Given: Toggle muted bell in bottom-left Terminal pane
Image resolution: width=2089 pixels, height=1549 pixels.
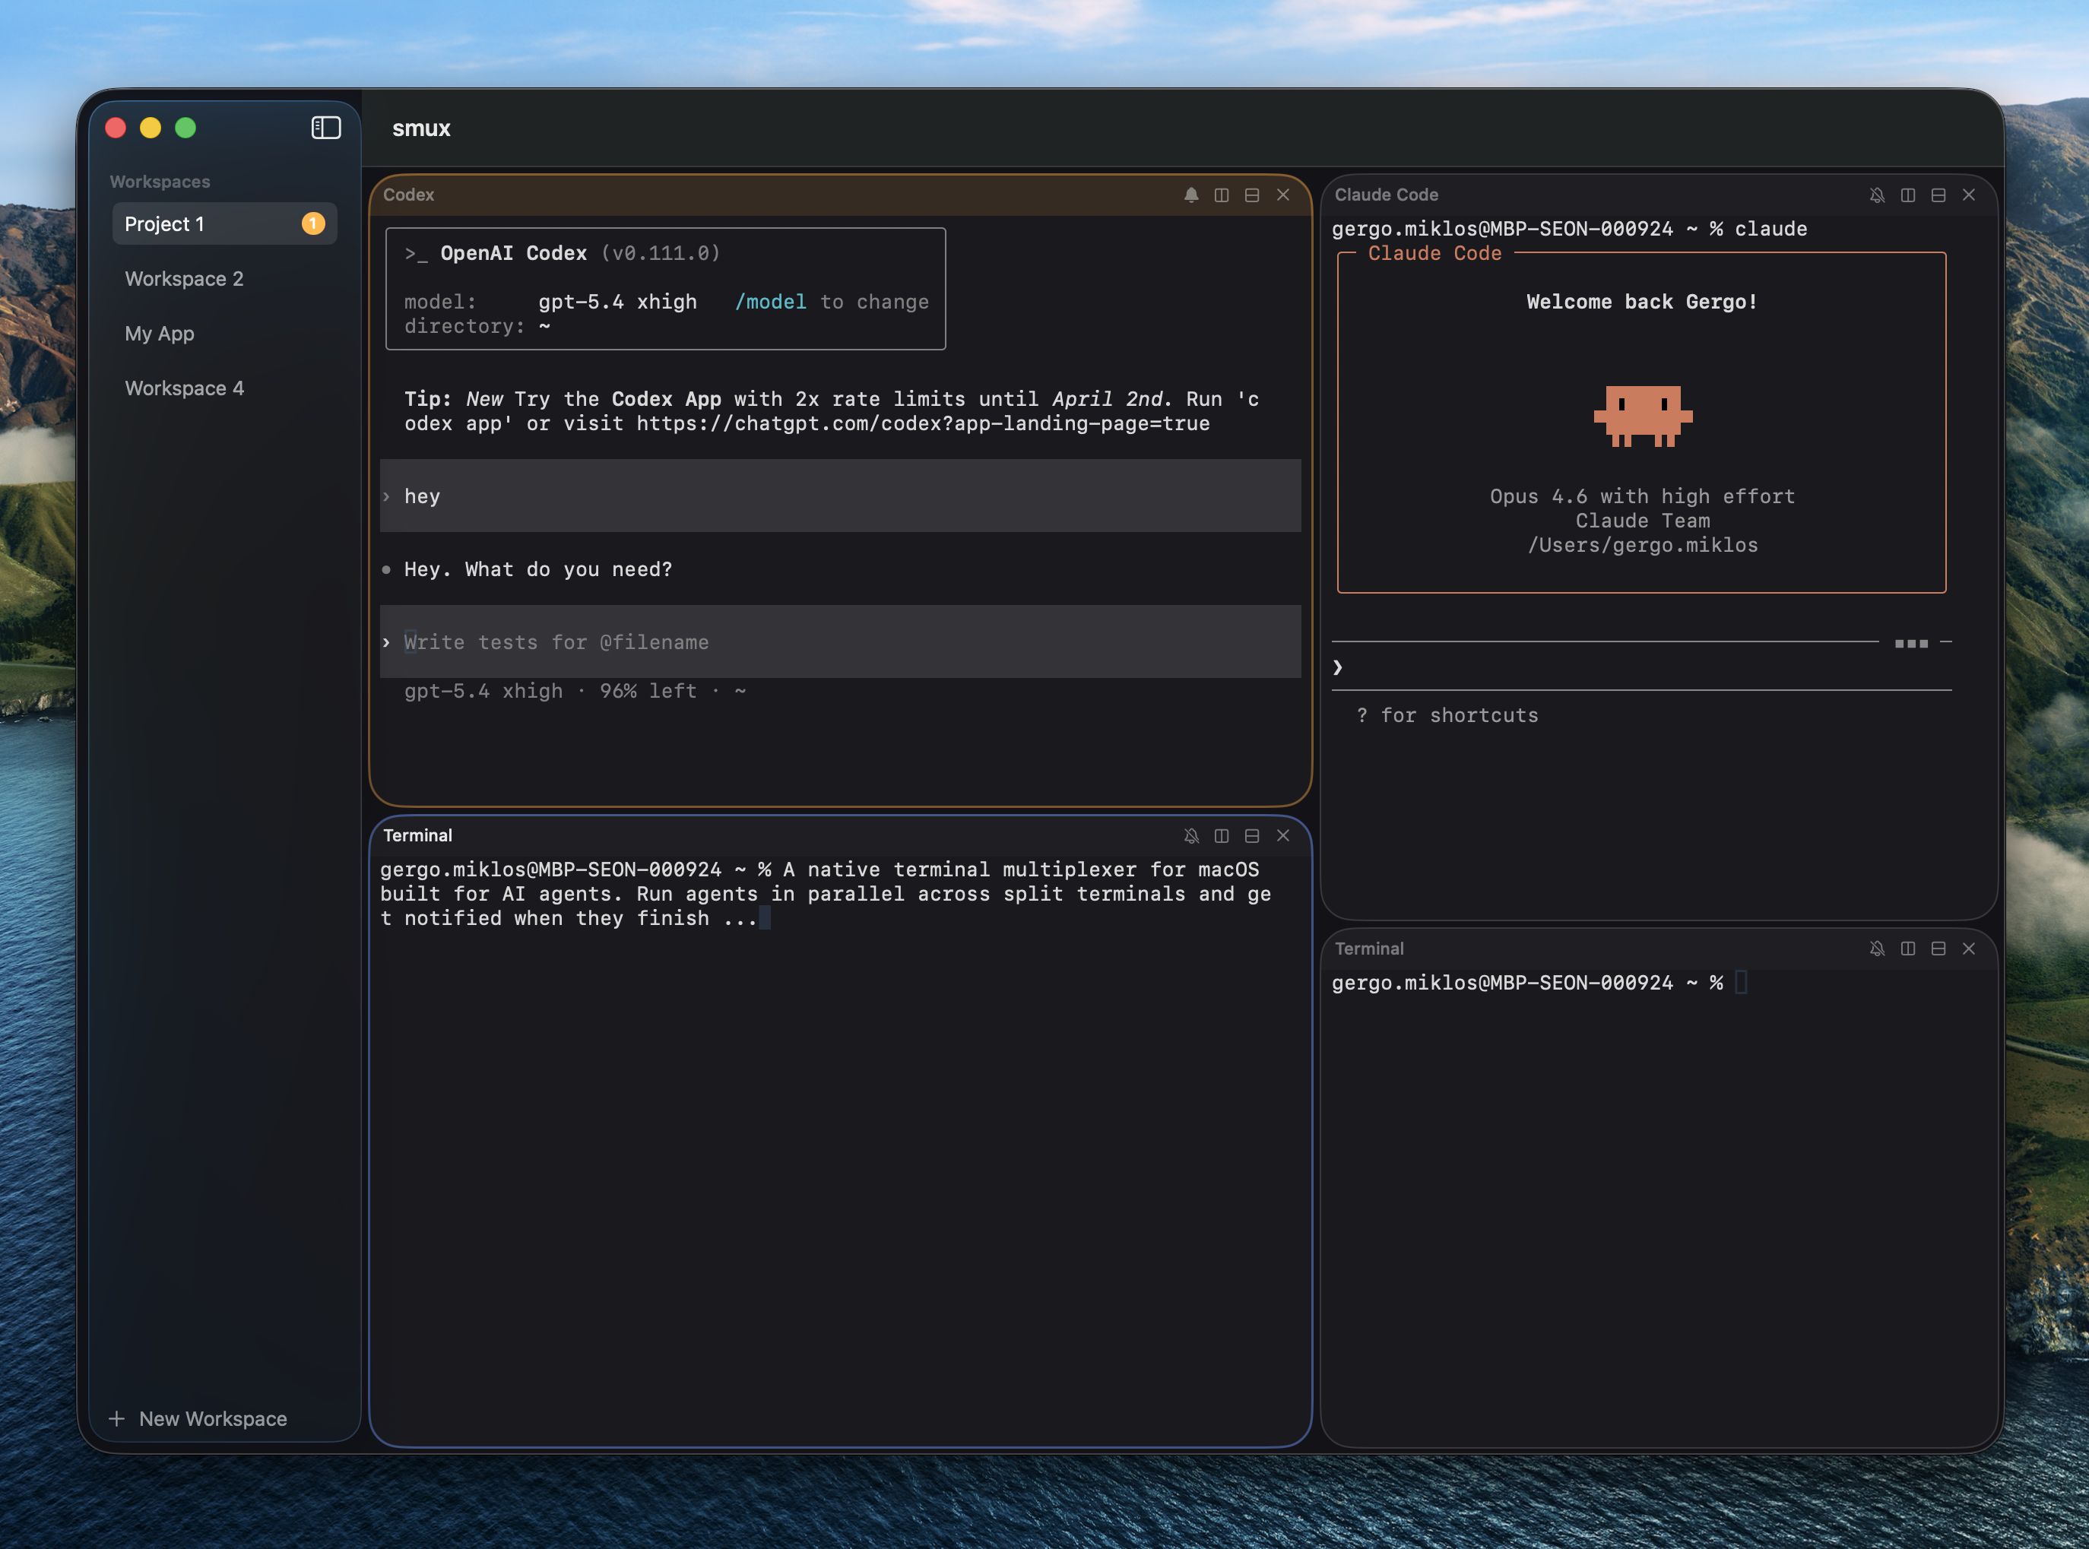Looking at the screenshot, I should click(x=1190, y=835).
